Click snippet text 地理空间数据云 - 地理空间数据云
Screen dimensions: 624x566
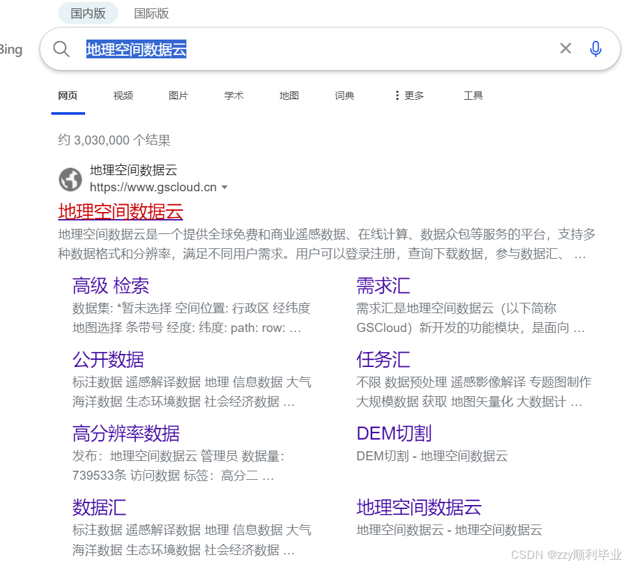click(x=449, y=530)
